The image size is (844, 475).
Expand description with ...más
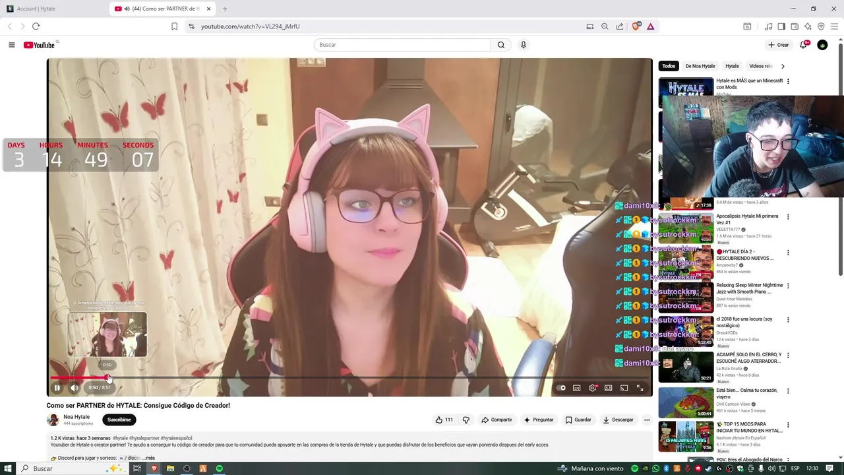point(149,458)
